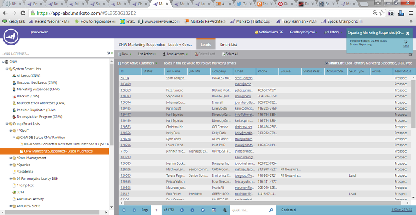Click the lead person icon beside export icon
The width and height of the screenshot is (416, 215).
point(224,210)
